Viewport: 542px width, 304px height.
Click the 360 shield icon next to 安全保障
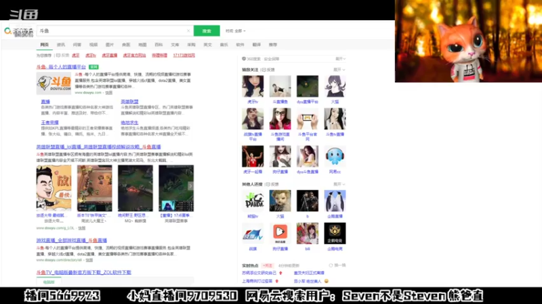click(244, 59)
